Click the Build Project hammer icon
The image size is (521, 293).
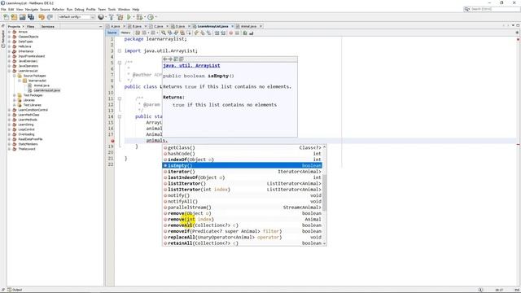[112, 17]
